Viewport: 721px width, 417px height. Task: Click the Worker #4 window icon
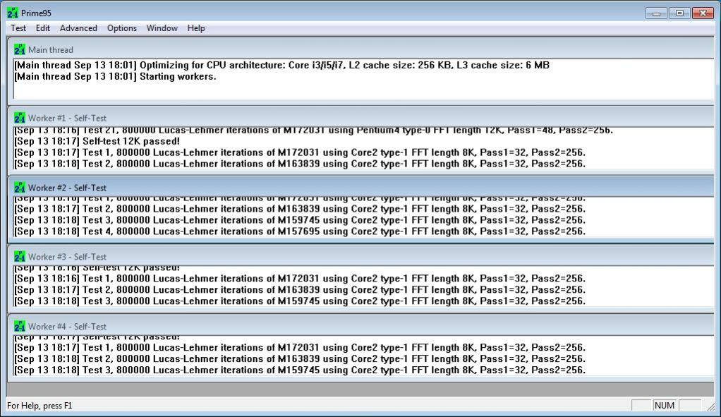[x=19, y=327]
